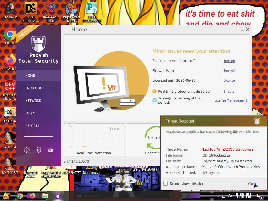
Task: Minimize the Padvish Total Security window
Action: tap(242, 30)
